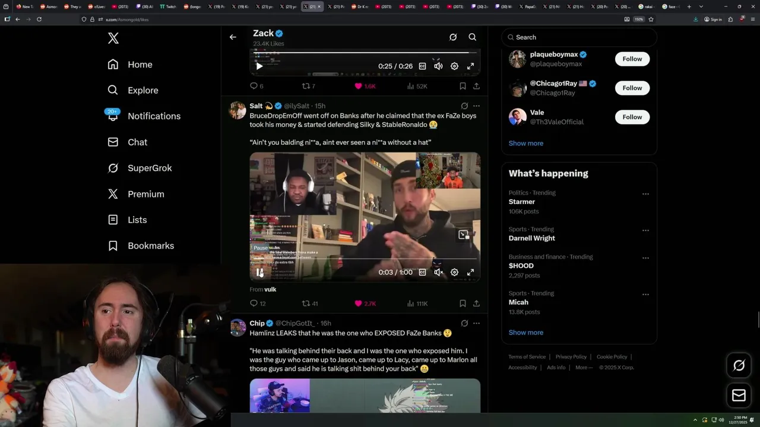The image size is (760, 427).
Task: Fullscreen the top video
Action: 470,66
